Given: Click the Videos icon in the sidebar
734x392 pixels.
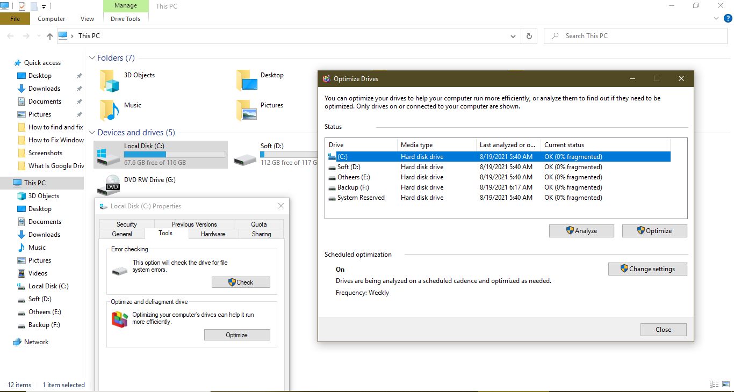Looking at the screenshot, I should pos(21,273).
